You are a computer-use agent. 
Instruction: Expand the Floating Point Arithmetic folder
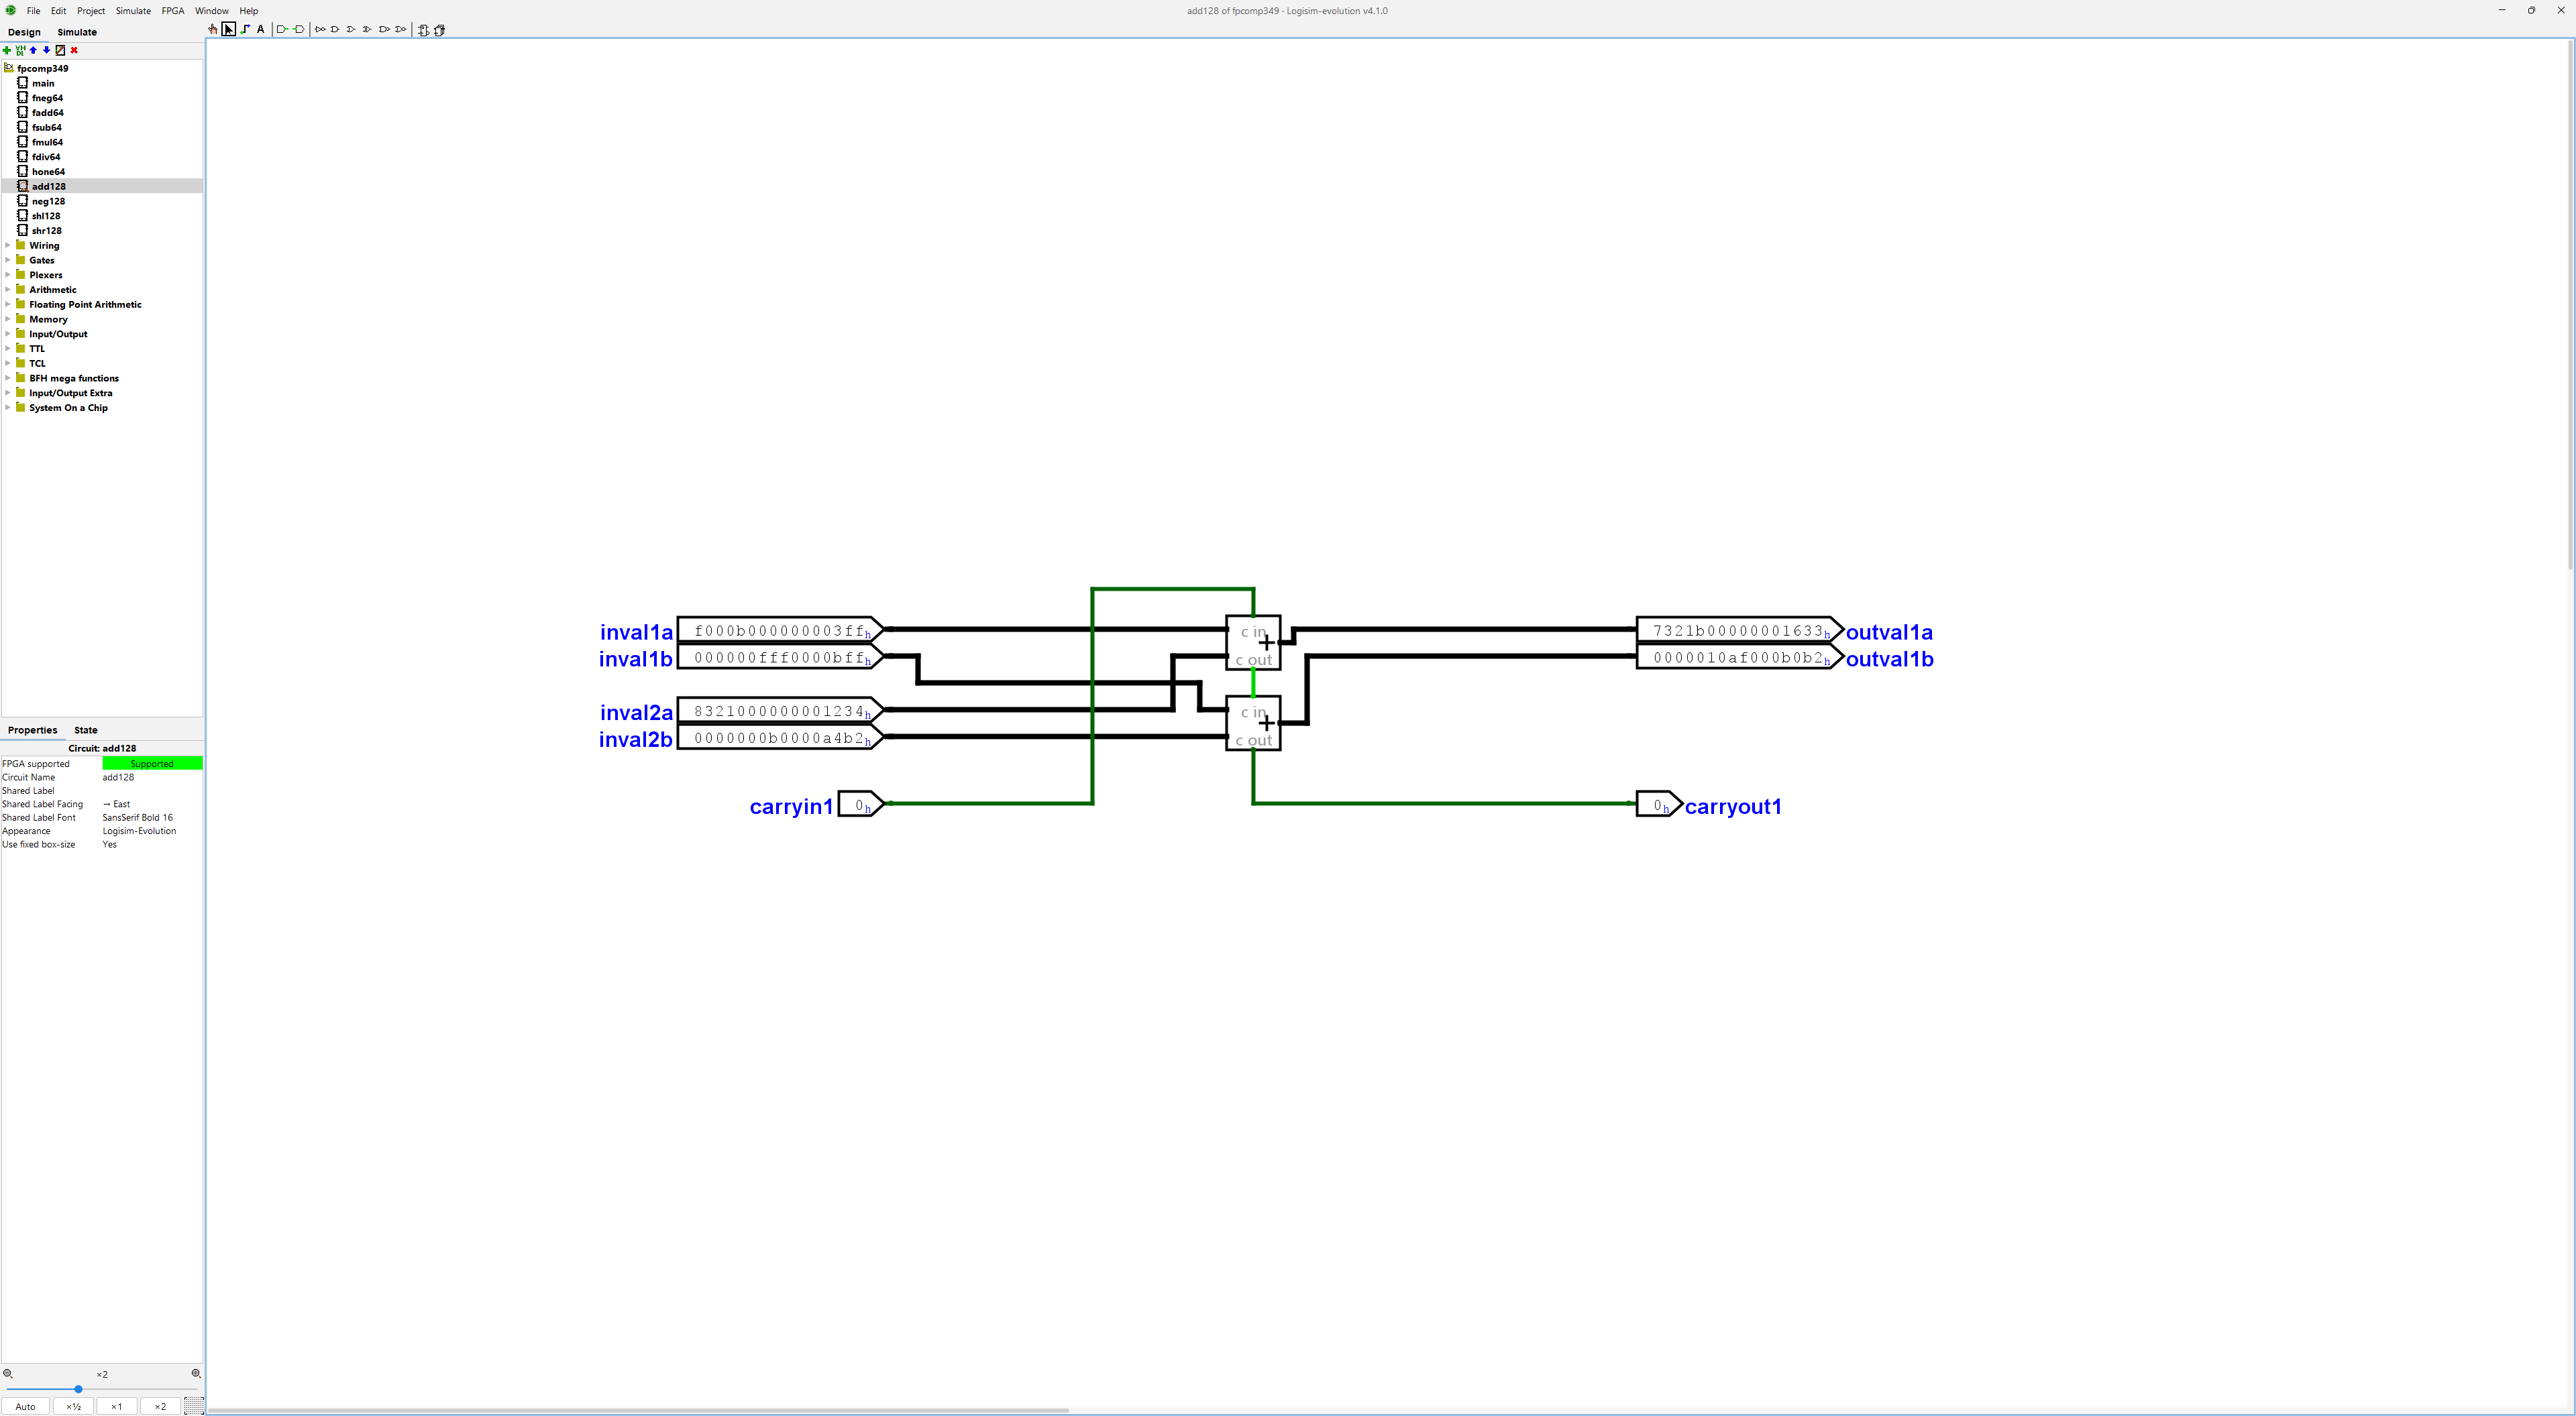(8, 305)
